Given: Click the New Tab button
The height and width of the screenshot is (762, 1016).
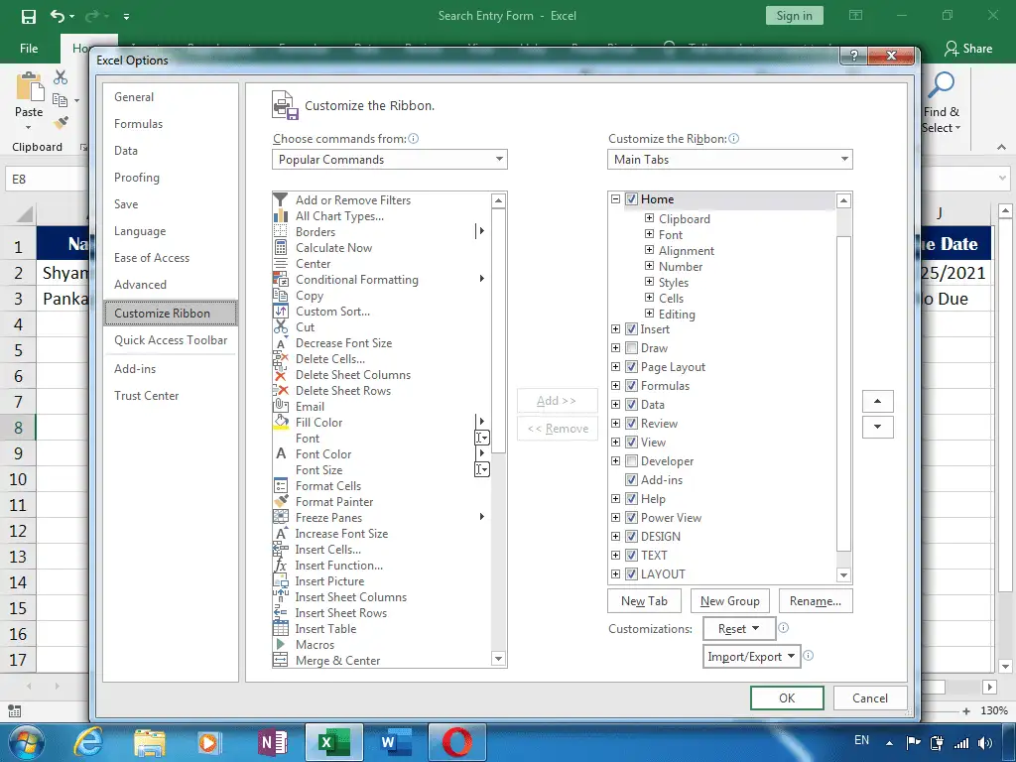Looking at the screenshot, I should point(644,600).
